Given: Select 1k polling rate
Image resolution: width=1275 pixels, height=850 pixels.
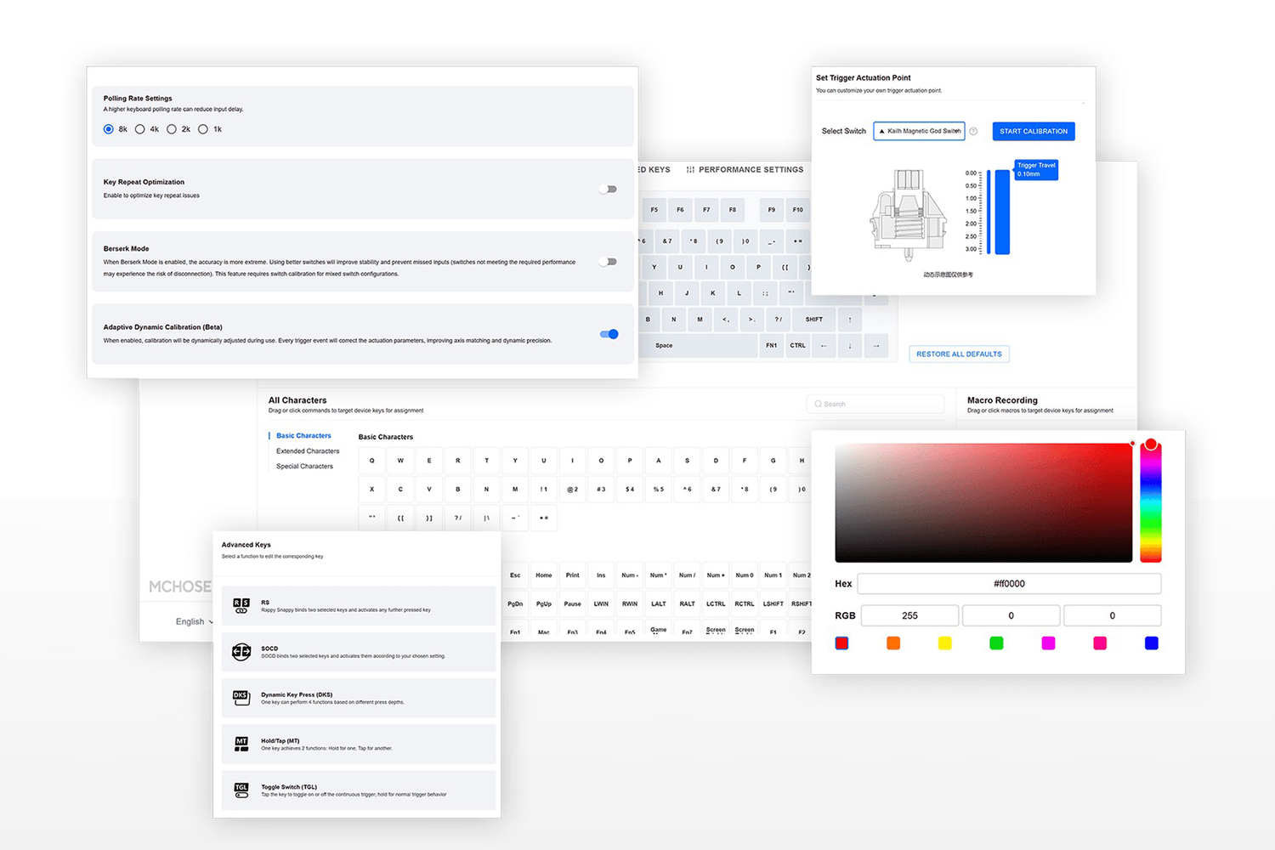Looking at the screenshot, I should click(x=203, y=129).
